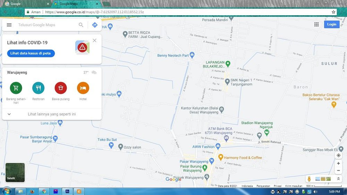Click the Benny Neotech Part shop pin
This screenshot has width=347, height=195.
(x=192, y=55)
